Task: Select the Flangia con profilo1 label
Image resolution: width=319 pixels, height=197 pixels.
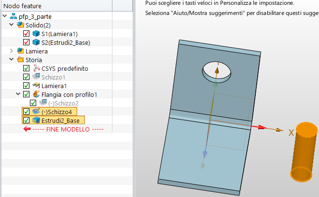Action: pos(69,94)
